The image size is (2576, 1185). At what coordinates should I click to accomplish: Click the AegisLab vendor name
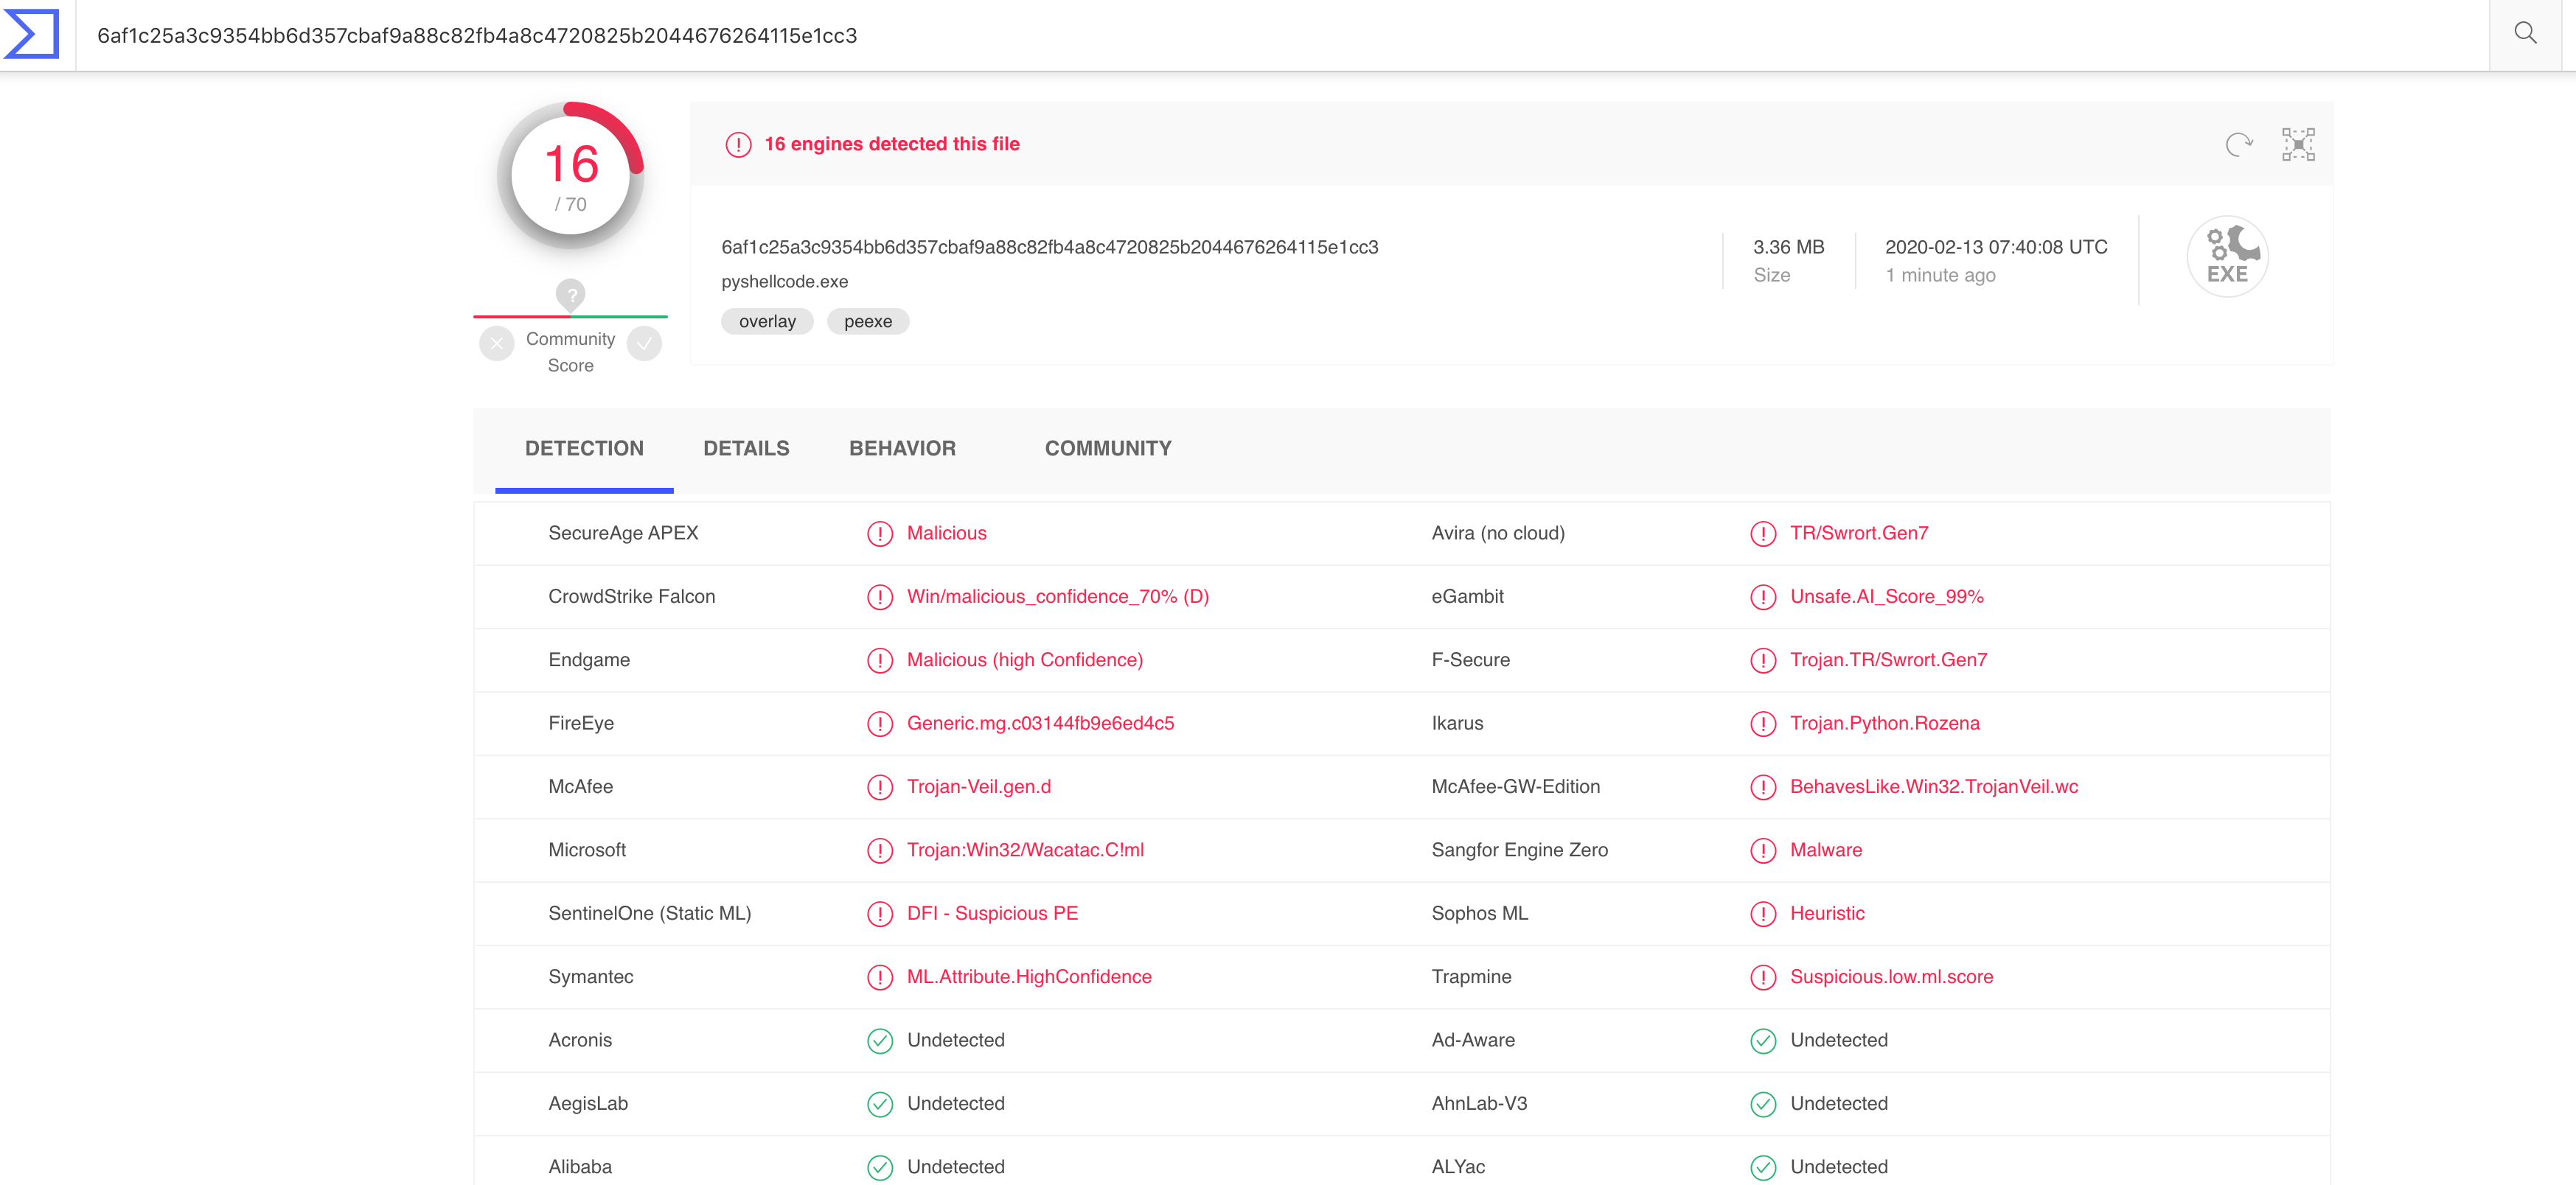click(588, 1103)
